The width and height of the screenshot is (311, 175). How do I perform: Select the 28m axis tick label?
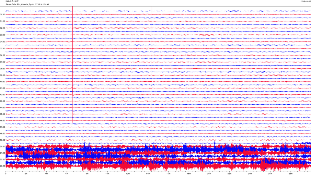[290, 174]
